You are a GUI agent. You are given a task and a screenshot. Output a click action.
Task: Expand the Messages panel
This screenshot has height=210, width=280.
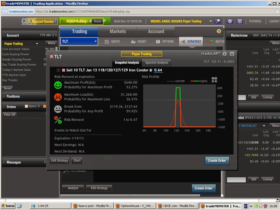(x=4, y=162)
